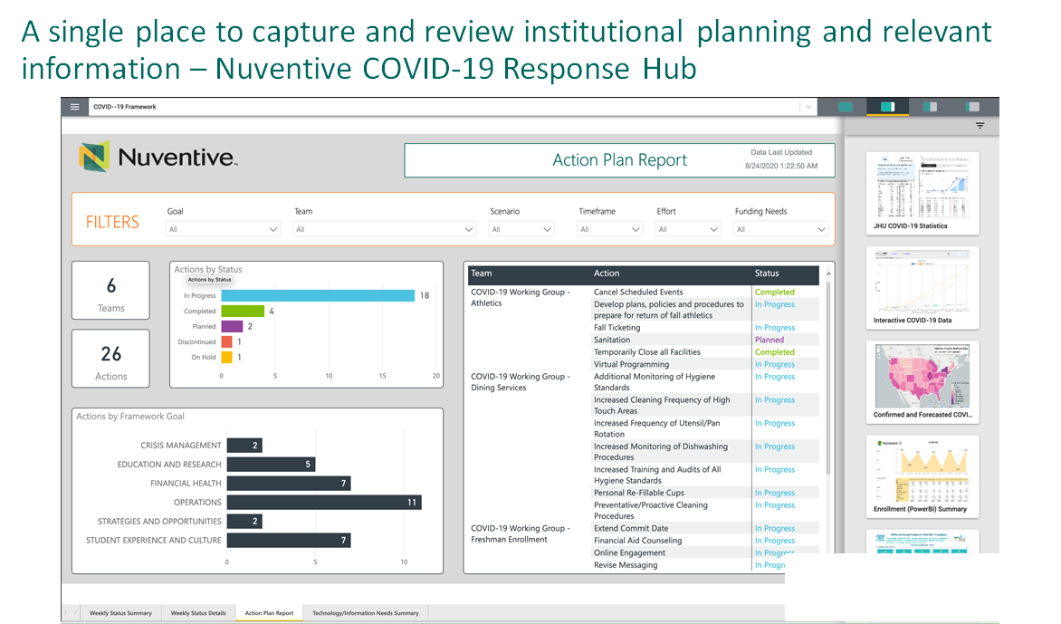Open the Enrollment (PowerBI) Summary thumbnail
Screen dimensions: 1061x624
point(922,475)
